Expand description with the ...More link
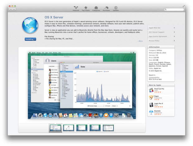This screenshot has width=193, height=146. [140, 41]
